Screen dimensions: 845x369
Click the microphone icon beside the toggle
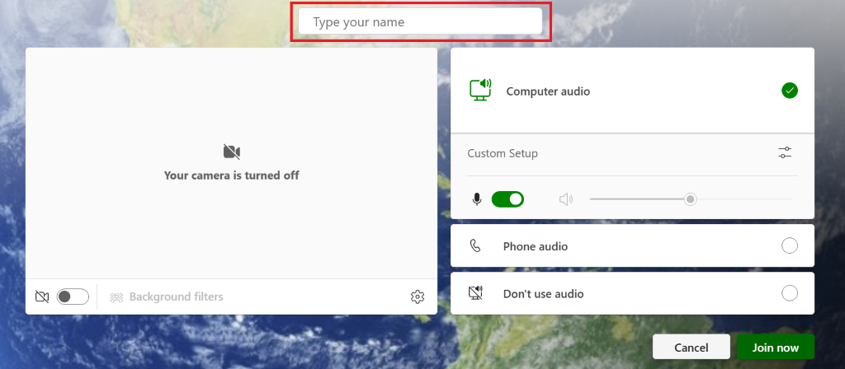coord(477,199)
